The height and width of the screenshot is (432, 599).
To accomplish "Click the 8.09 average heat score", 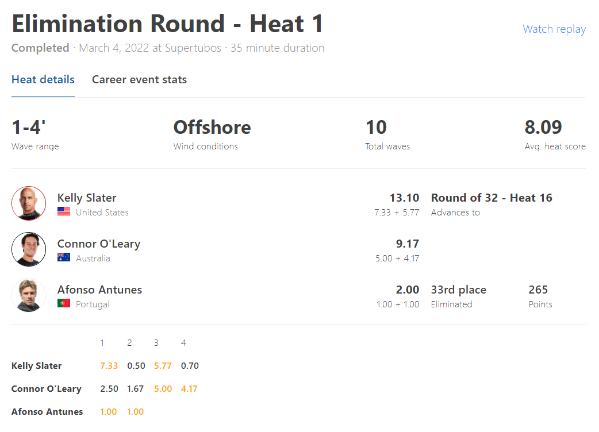I will (x=543, y=127).
